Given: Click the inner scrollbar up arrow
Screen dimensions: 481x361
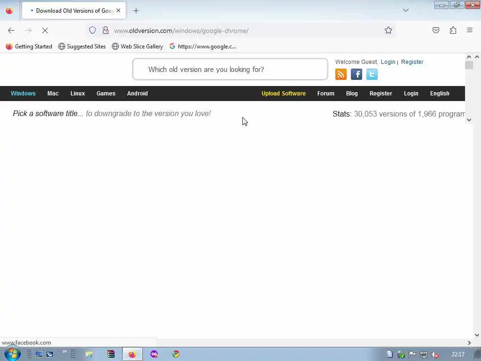Looking at the screenshot, I should click(x=469, y=57).
